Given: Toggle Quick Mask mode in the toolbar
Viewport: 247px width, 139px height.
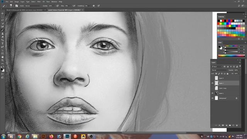Looking at the screenshot, I should 2,74.
